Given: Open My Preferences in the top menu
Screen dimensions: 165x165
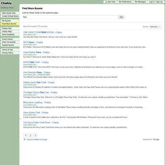Looking at the screenshot, I should 125,2.
